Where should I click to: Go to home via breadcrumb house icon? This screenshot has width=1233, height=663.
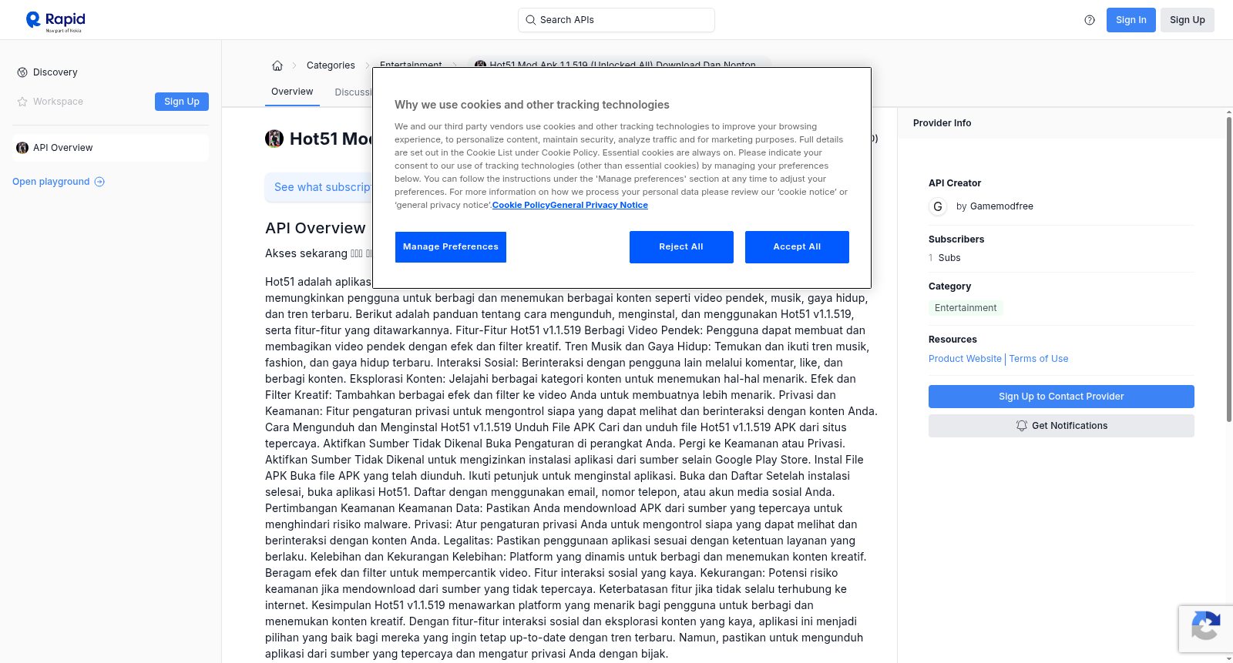point(277,65)
